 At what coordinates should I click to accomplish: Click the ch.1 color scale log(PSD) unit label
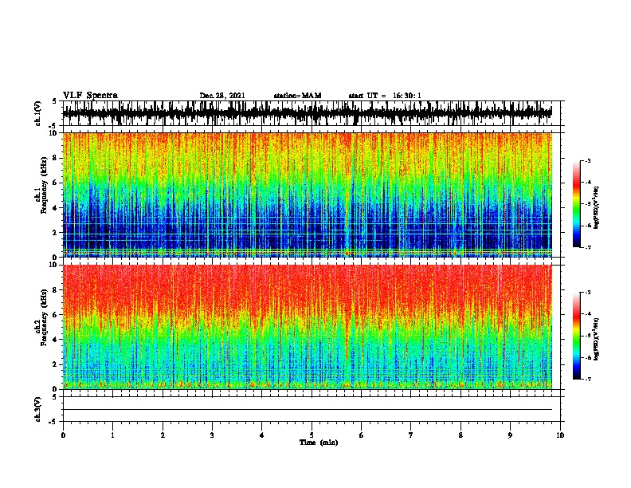pos(597,207)
